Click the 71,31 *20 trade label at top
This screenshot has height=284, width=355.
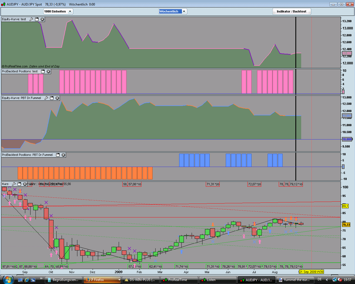click(213, 184)
